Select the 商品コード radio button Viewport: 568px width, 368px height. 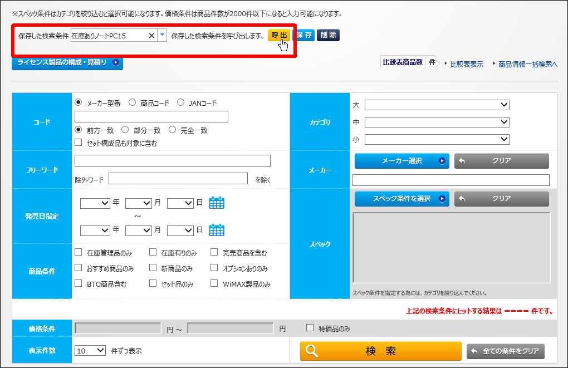click(x=133, y=102)
